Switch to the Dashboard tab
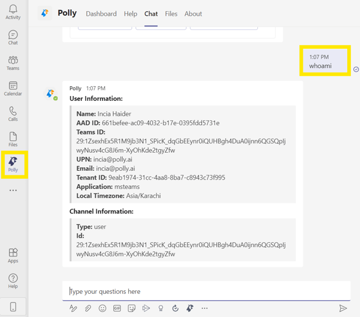 tap(102, 14)
